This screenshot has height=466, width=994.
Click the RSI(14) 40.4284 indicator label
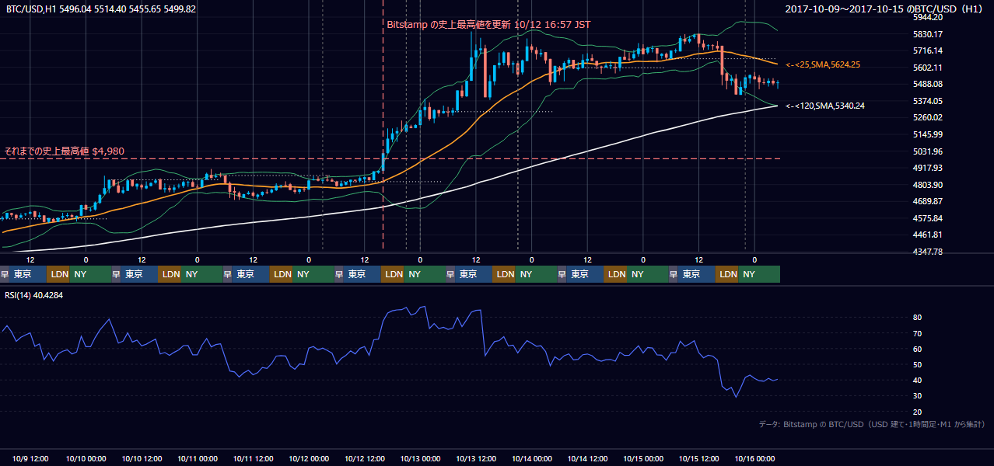click(33, 295)
